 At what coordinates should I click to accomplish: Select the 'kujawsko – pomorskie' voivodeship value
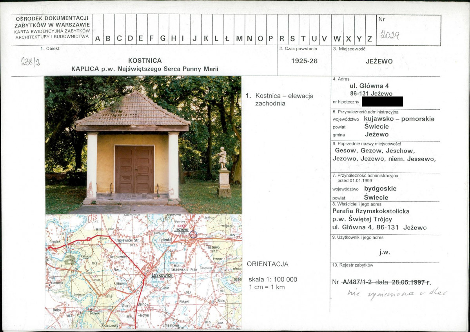[x=399, y=119]
